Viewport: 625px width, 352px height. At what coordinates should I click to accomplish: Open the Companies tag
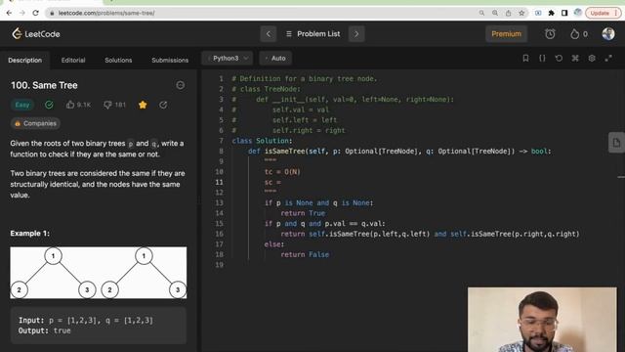point(35,124)
